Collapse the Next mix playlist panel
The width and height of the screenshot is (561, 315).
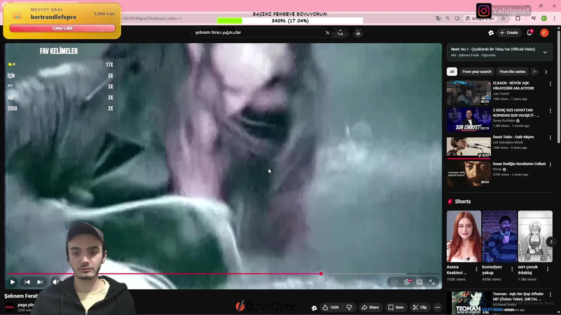[545, 52]
